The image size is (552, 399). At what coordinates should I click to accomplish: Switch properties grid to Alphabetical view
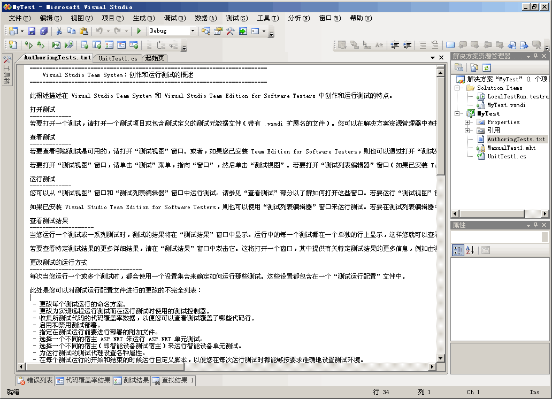470,250
